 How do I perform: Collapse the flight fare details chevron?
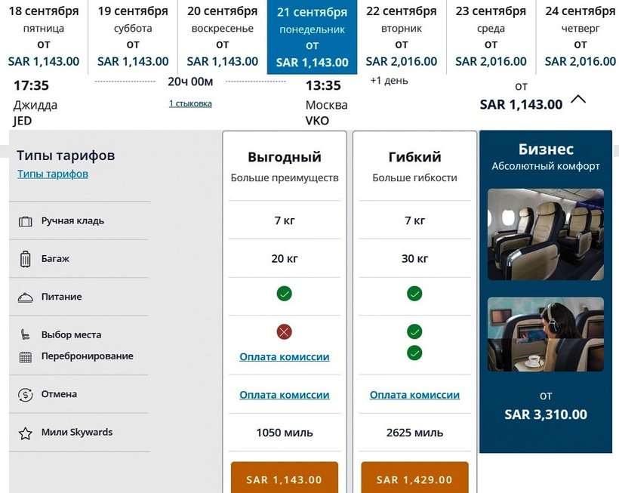pyautogui.click(x=578, y=99)
